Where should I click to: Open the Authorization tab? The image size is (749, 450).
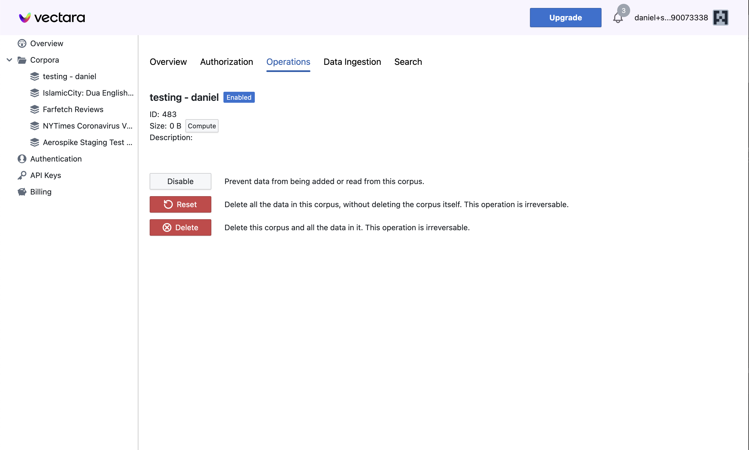[x=226, y=62]
